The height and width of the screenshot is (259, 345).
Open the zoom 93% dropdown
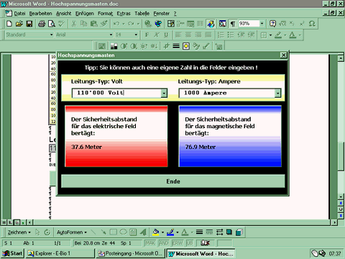(x=262, y=24)
